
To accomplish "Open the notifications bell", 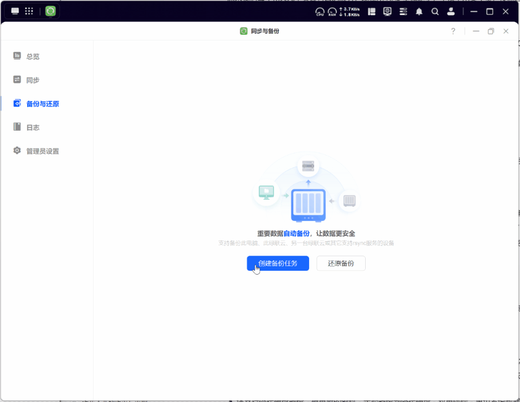I will pos(419,11).
